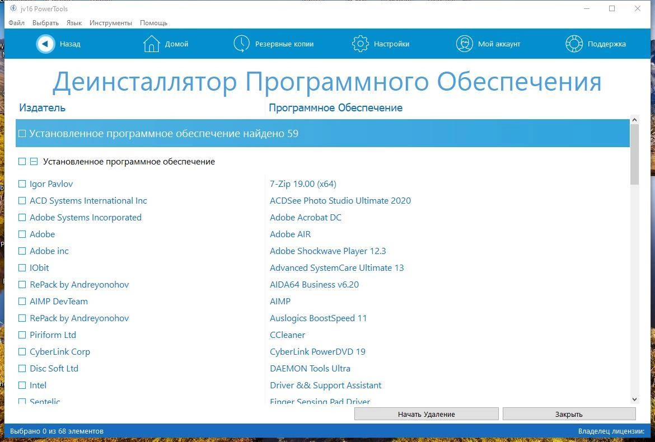This screenshot has height=442, width=655.
Task: Click the scrollbar down arrow
Action: click(634, 399)
